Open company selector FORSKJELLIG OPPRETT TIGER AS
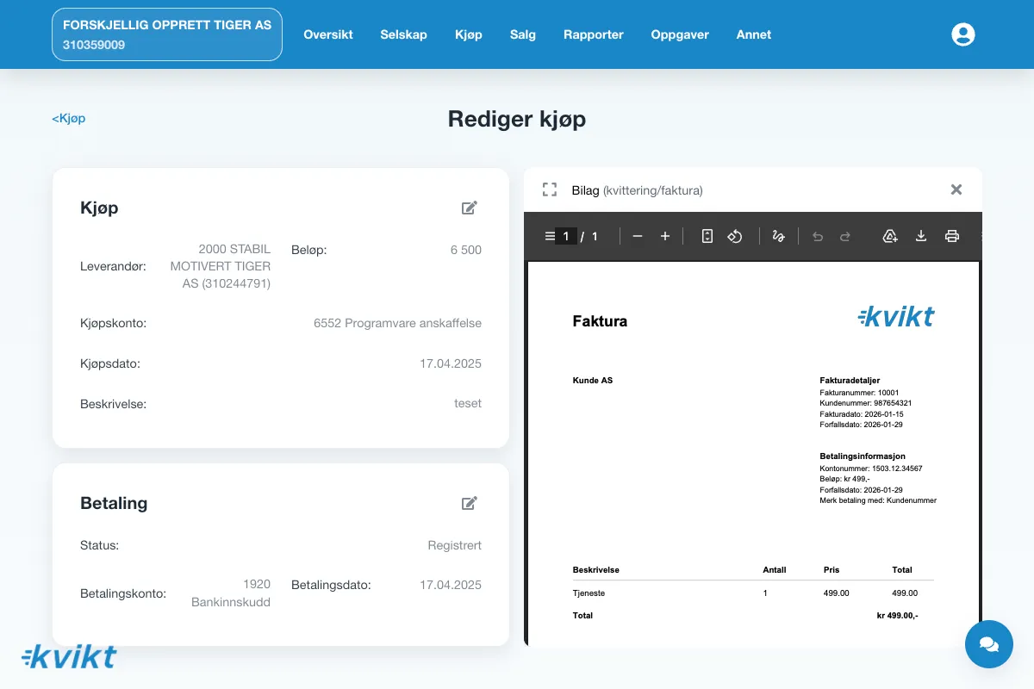 coord(167,34)
